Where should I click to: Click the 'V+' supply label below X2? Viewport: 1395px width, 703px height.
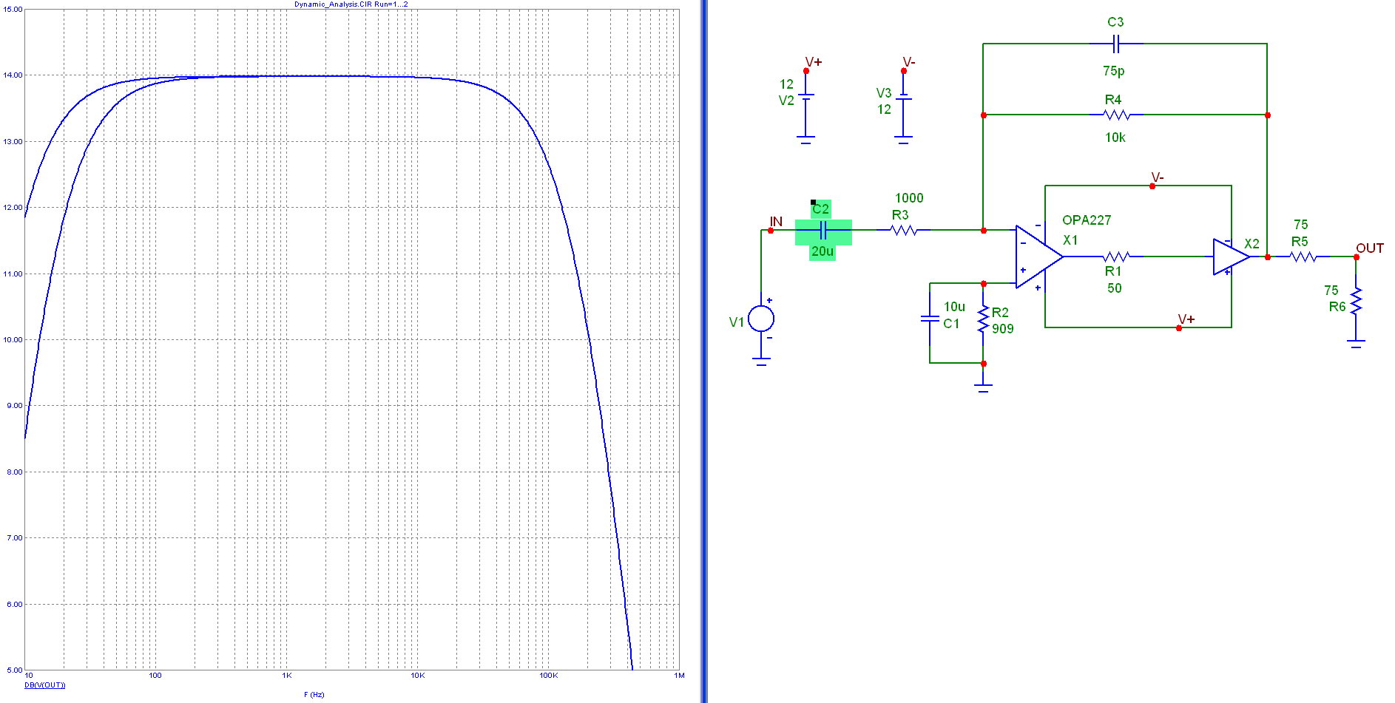(x=1186, y=319)
